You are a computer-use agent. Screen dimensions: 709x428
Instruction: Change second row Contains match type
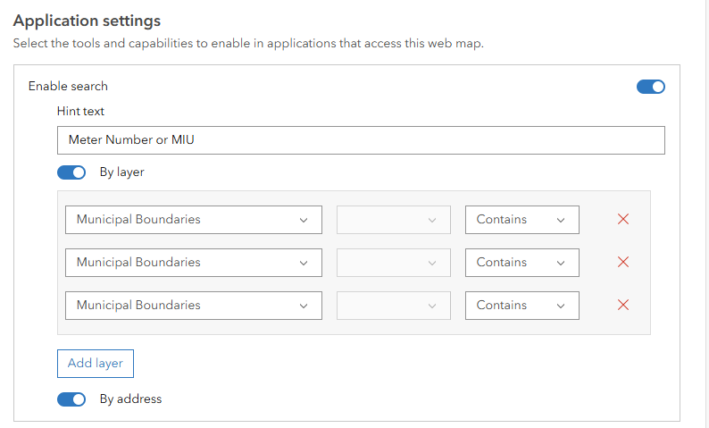tap(521, 263)
